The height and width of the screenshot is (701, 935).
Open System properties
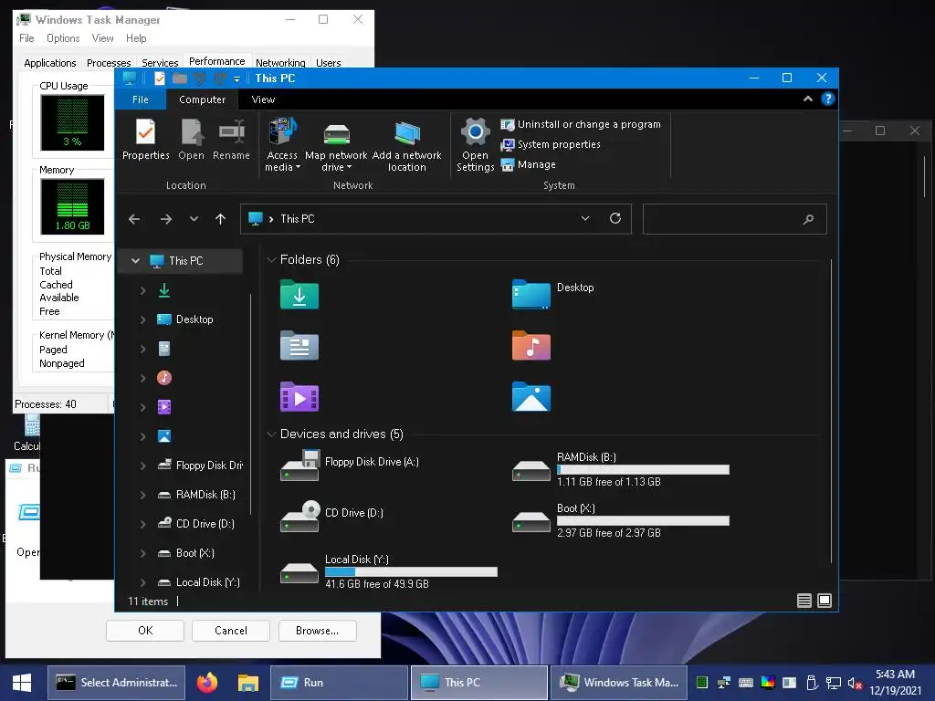pyautogui.click(x=551, y=144)
